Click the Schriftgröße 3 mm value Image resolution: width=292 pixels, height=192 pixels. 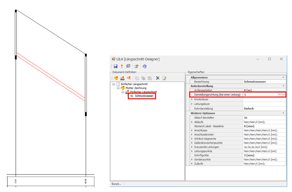(250, 155)
